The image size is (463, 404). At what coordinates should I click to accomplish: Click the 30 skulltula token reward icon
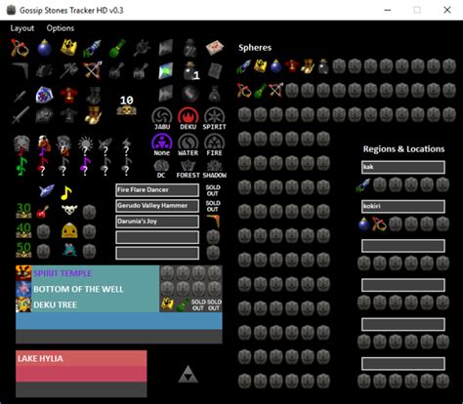[x=23, y=211]
